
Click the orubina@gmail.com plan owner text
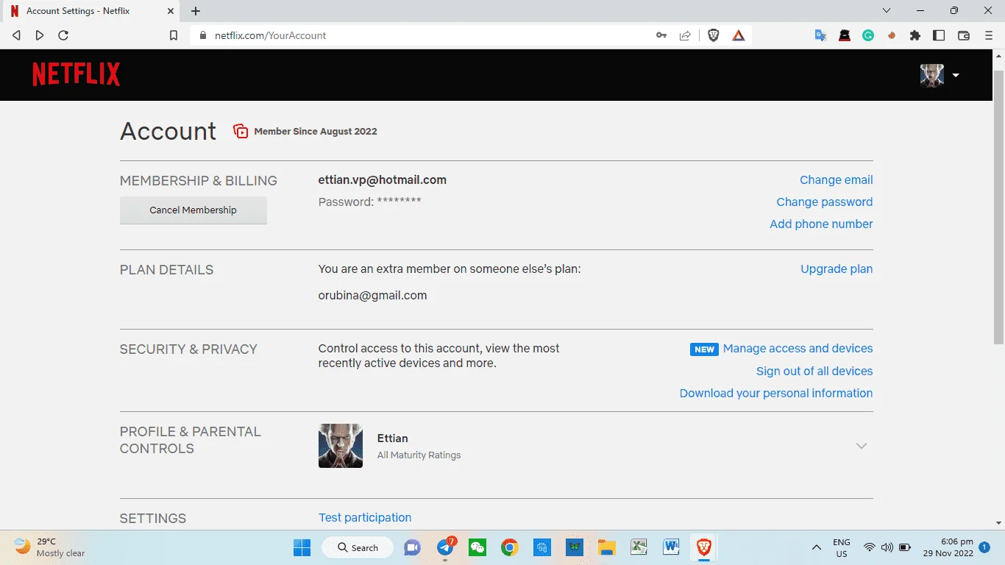(x=372, y=295)
